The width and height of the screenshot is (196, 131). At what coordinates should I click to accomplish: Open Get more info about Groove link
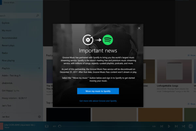[x=98, y=101]
